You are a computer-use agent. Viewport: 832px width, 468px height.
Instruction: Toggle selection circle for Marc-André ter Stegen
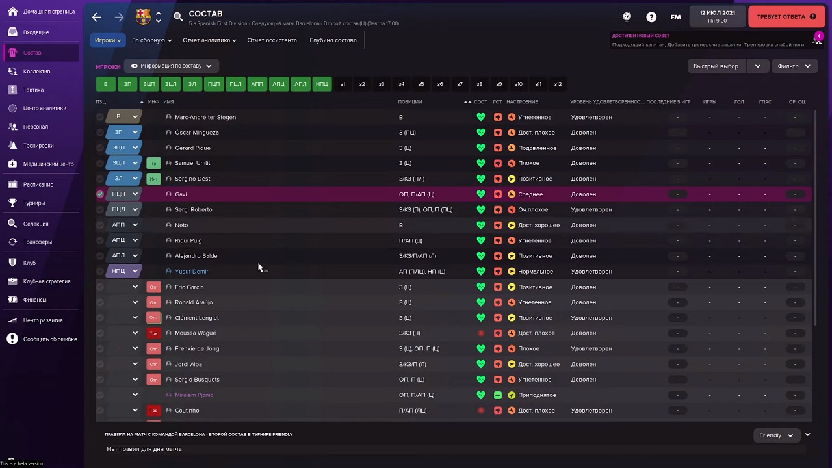pyautogui.click(x=100, y=117)
